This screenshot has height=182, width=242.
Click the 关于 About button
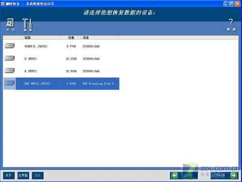[9, 175]
